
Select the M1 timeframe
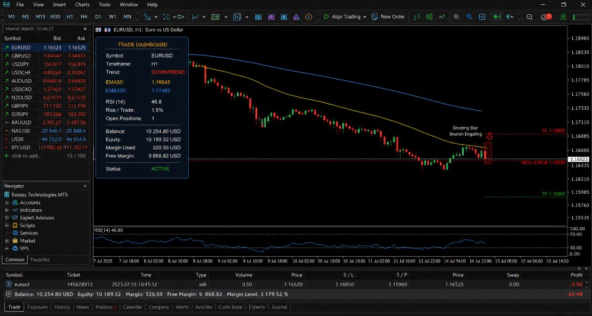tap(12, 17)
